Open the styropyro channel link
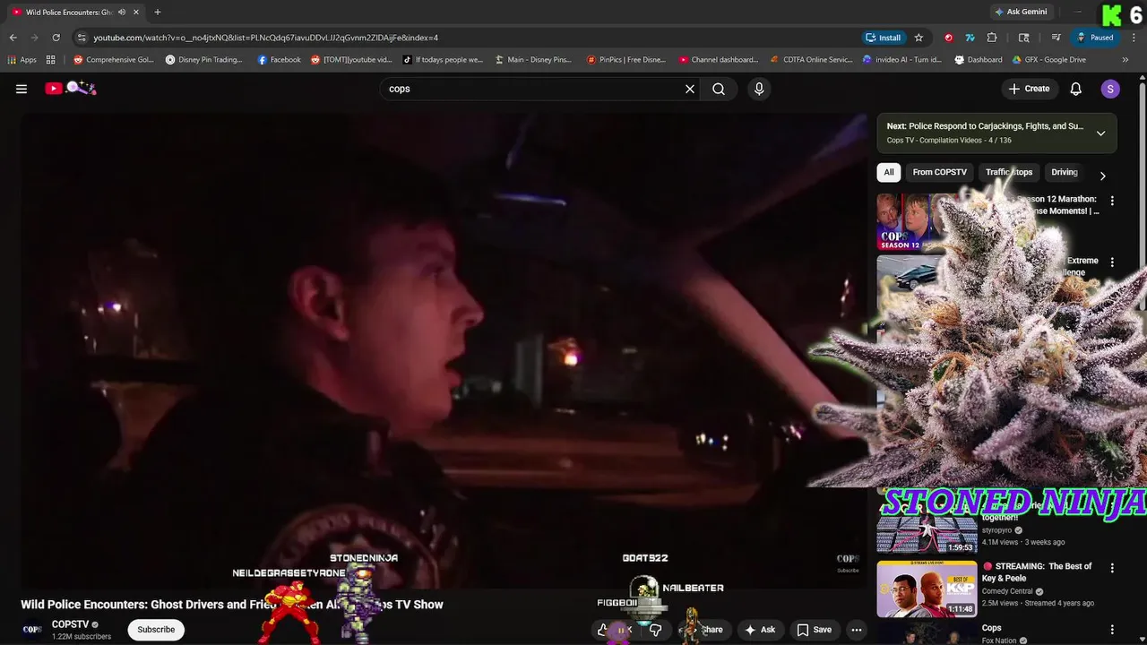This screenshot has height=645, width=1147. coord(998,530)
